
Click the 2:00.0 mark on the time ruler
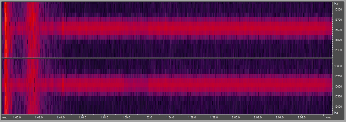236,118
